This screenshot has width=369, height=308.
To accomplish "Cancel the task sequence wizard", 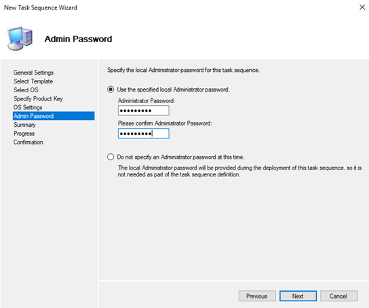I will click(339, 296).
